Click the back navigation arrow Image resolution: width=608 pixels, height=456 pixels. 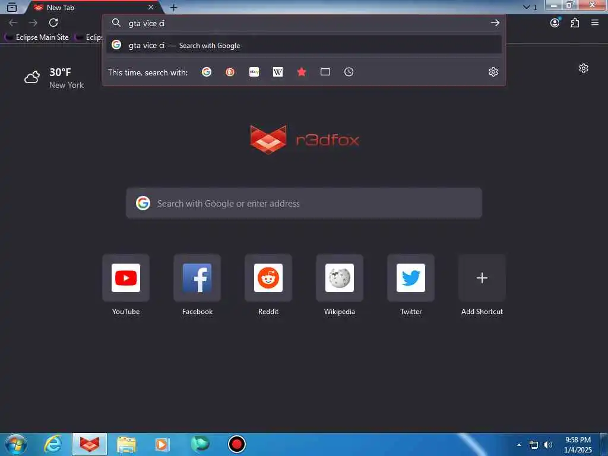click(13, 23)
